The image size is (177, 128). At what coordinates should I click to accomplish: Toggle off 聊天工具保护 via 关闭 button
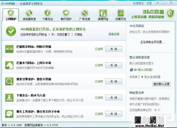(114, 114)
